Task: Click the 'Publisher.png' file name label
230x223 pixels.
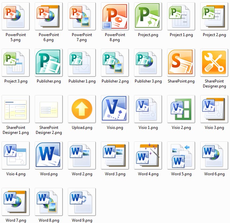Action: pyautogui.click(x=49, y=81)
